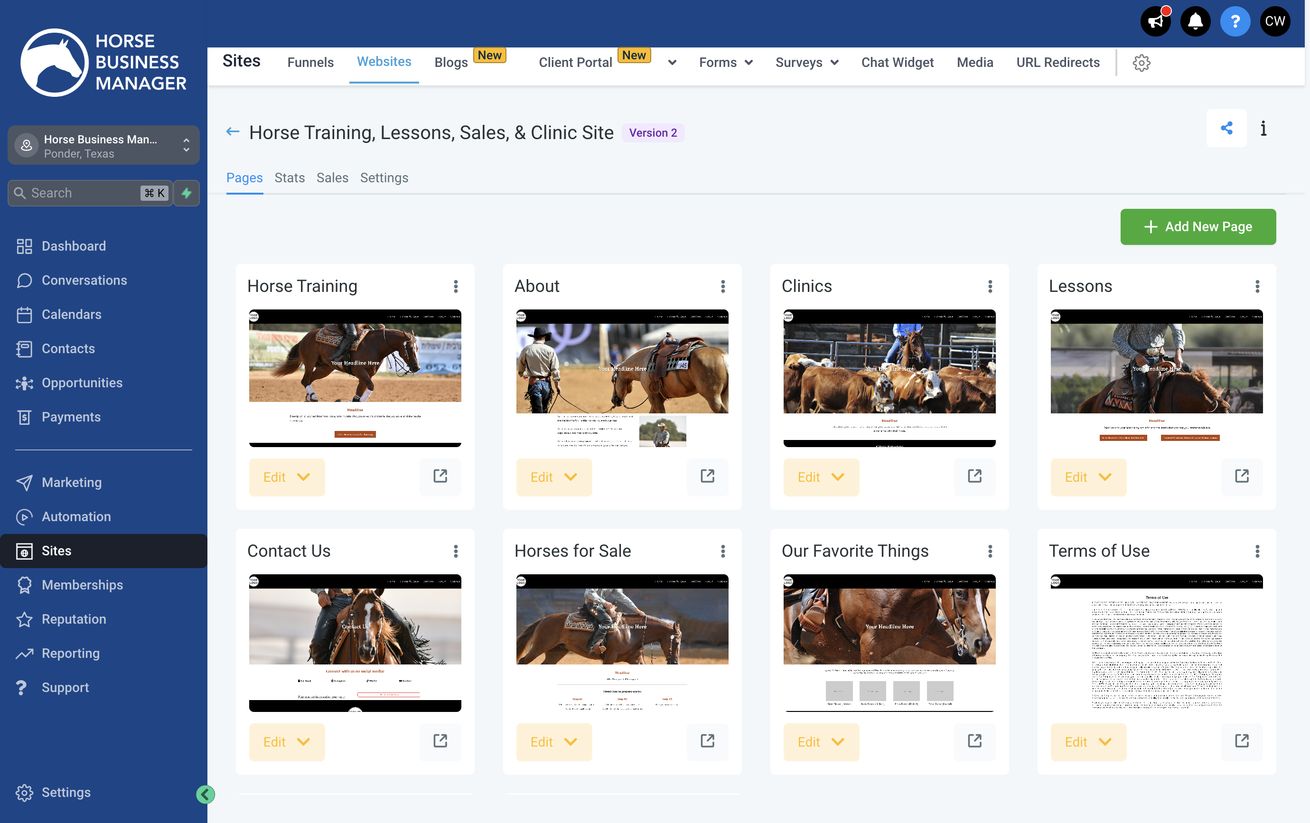Switch to the Blogs tab

[451, 63]
